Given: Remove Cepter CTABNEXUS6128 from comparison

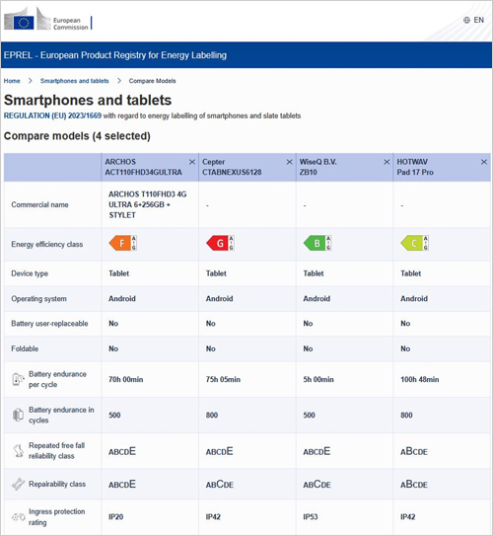Looking at the screenshot, I should tap(290, 162).
